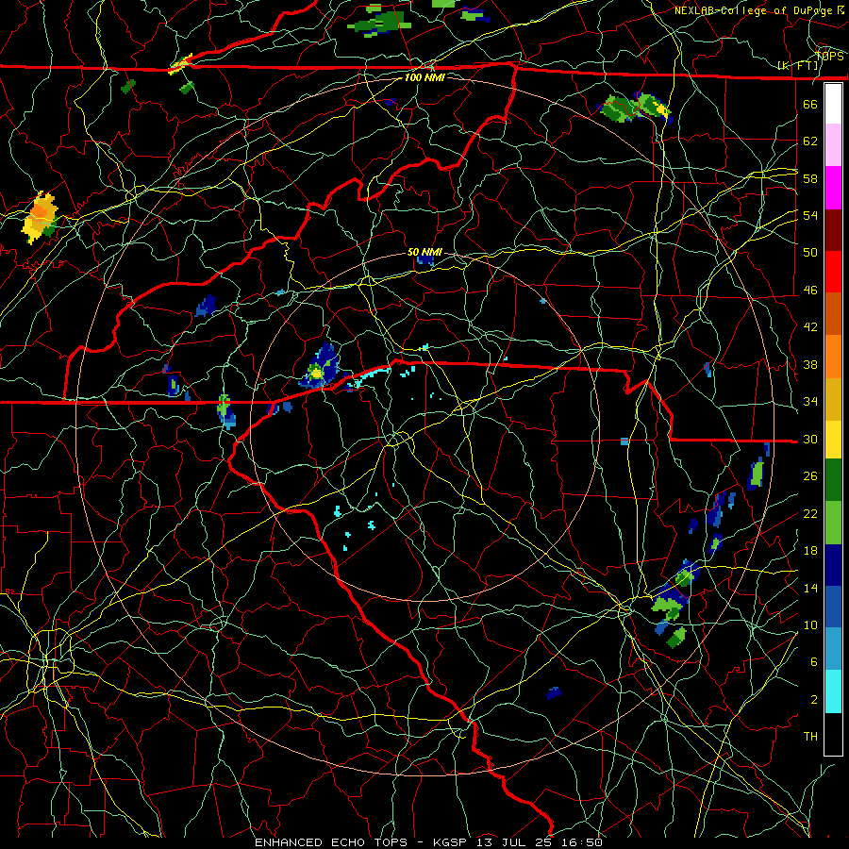Click the legend value 14

pyautogui.click(x=810, y=588)
